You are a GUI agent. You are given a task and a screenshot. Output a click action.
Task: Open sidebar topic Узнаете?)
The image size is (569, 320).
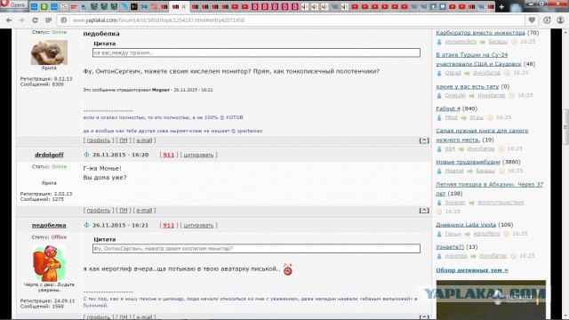tap(450, 247)
